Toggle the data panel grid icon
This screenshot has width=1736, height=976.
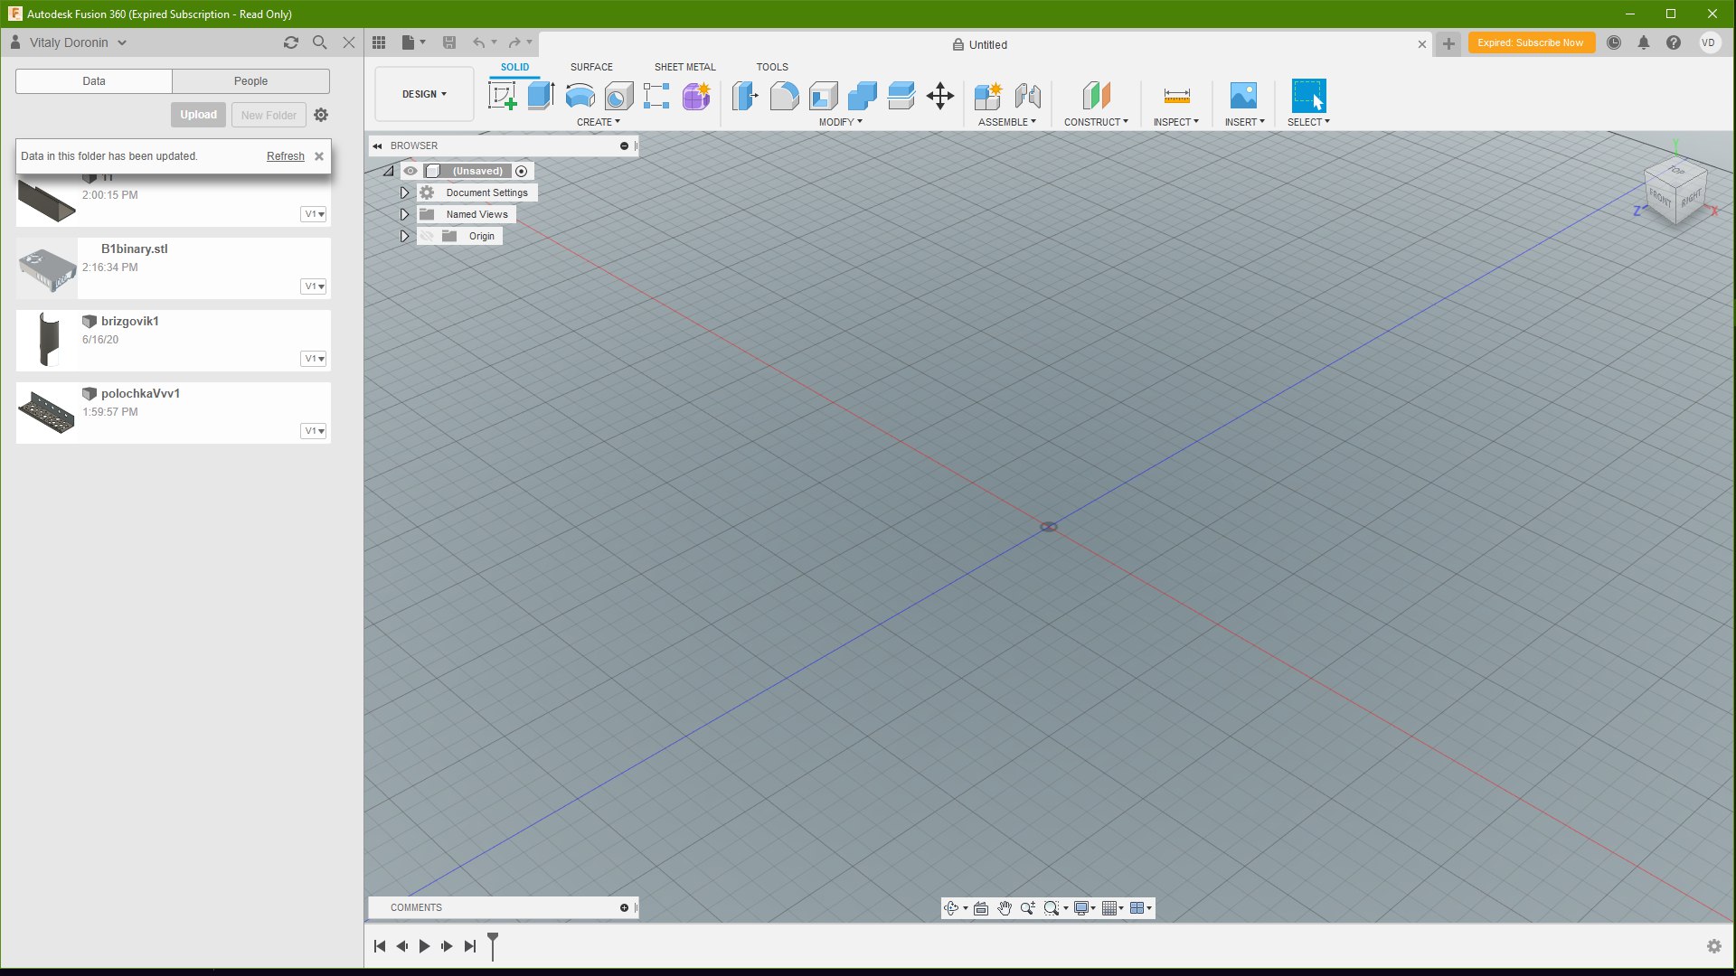point(379,42)
